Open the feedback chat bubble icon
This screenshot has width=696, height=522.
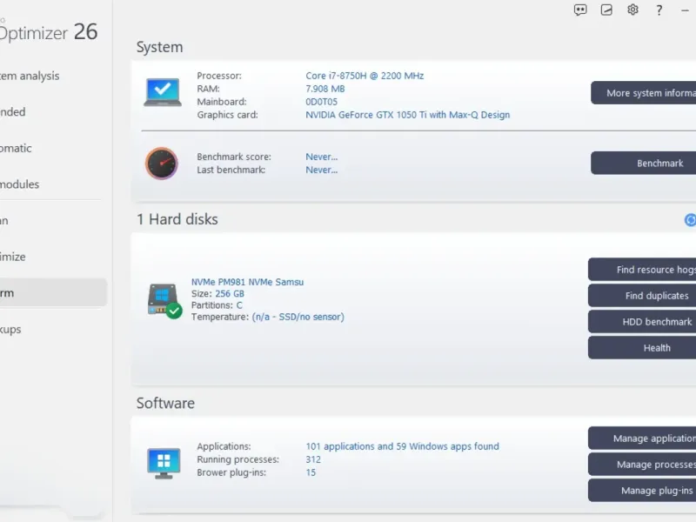pyautogui.click(x=580, y=10)
